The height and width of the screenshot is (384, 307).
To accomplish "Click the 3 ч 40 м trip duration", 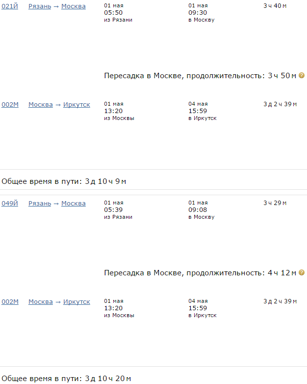I will pos(275,6).
